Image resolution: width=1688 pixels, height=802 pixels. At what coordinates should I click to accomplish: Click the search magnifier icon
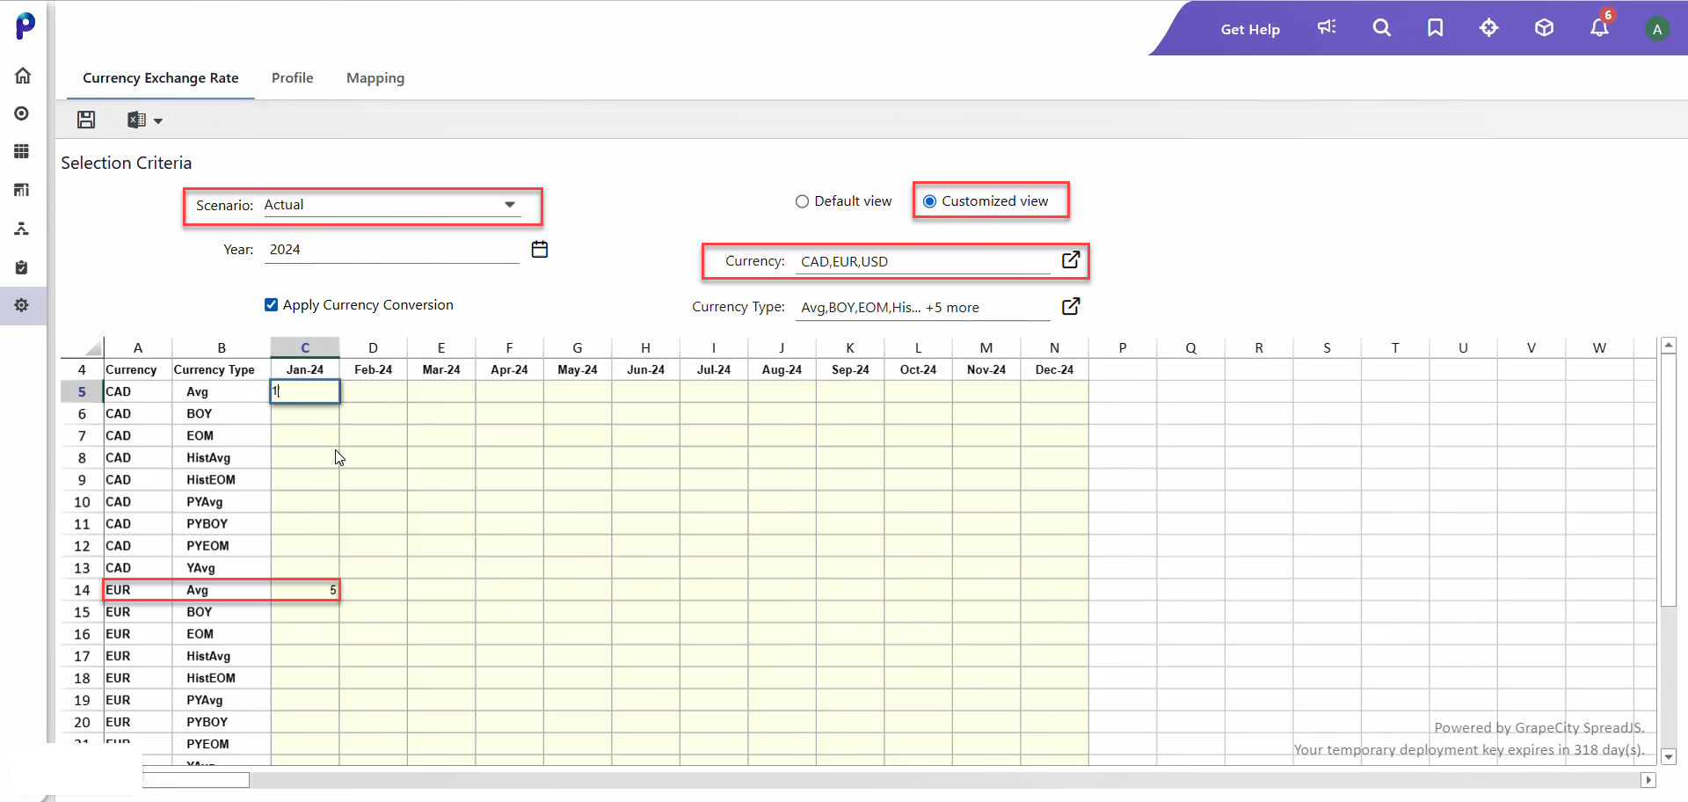(1382, 27)
